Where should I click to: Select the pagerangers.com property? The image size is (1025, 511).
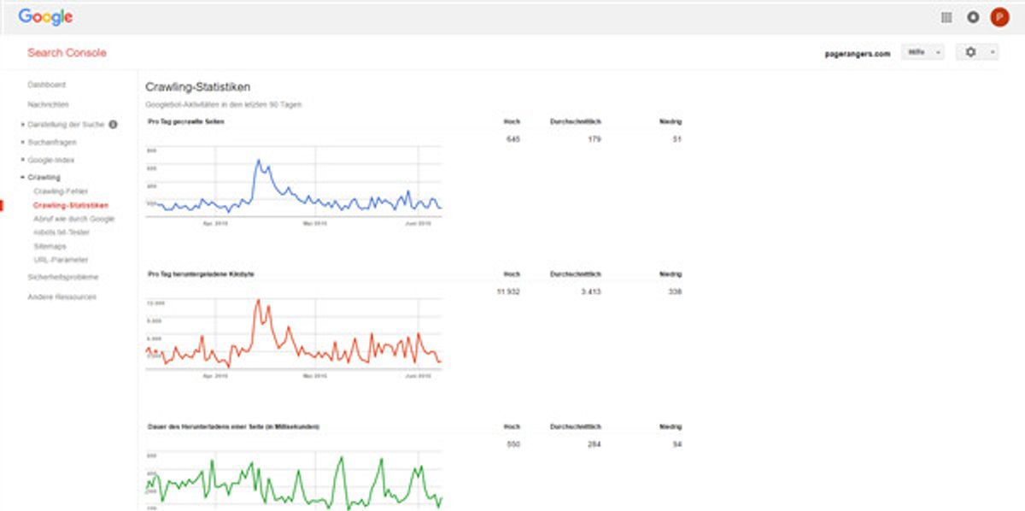(x=858, y=53)
